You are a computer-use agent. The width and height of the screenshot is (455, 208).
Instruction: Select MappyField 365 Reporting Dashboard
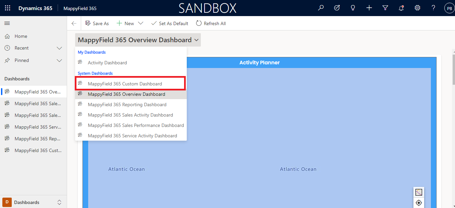[x=131, y=105]
